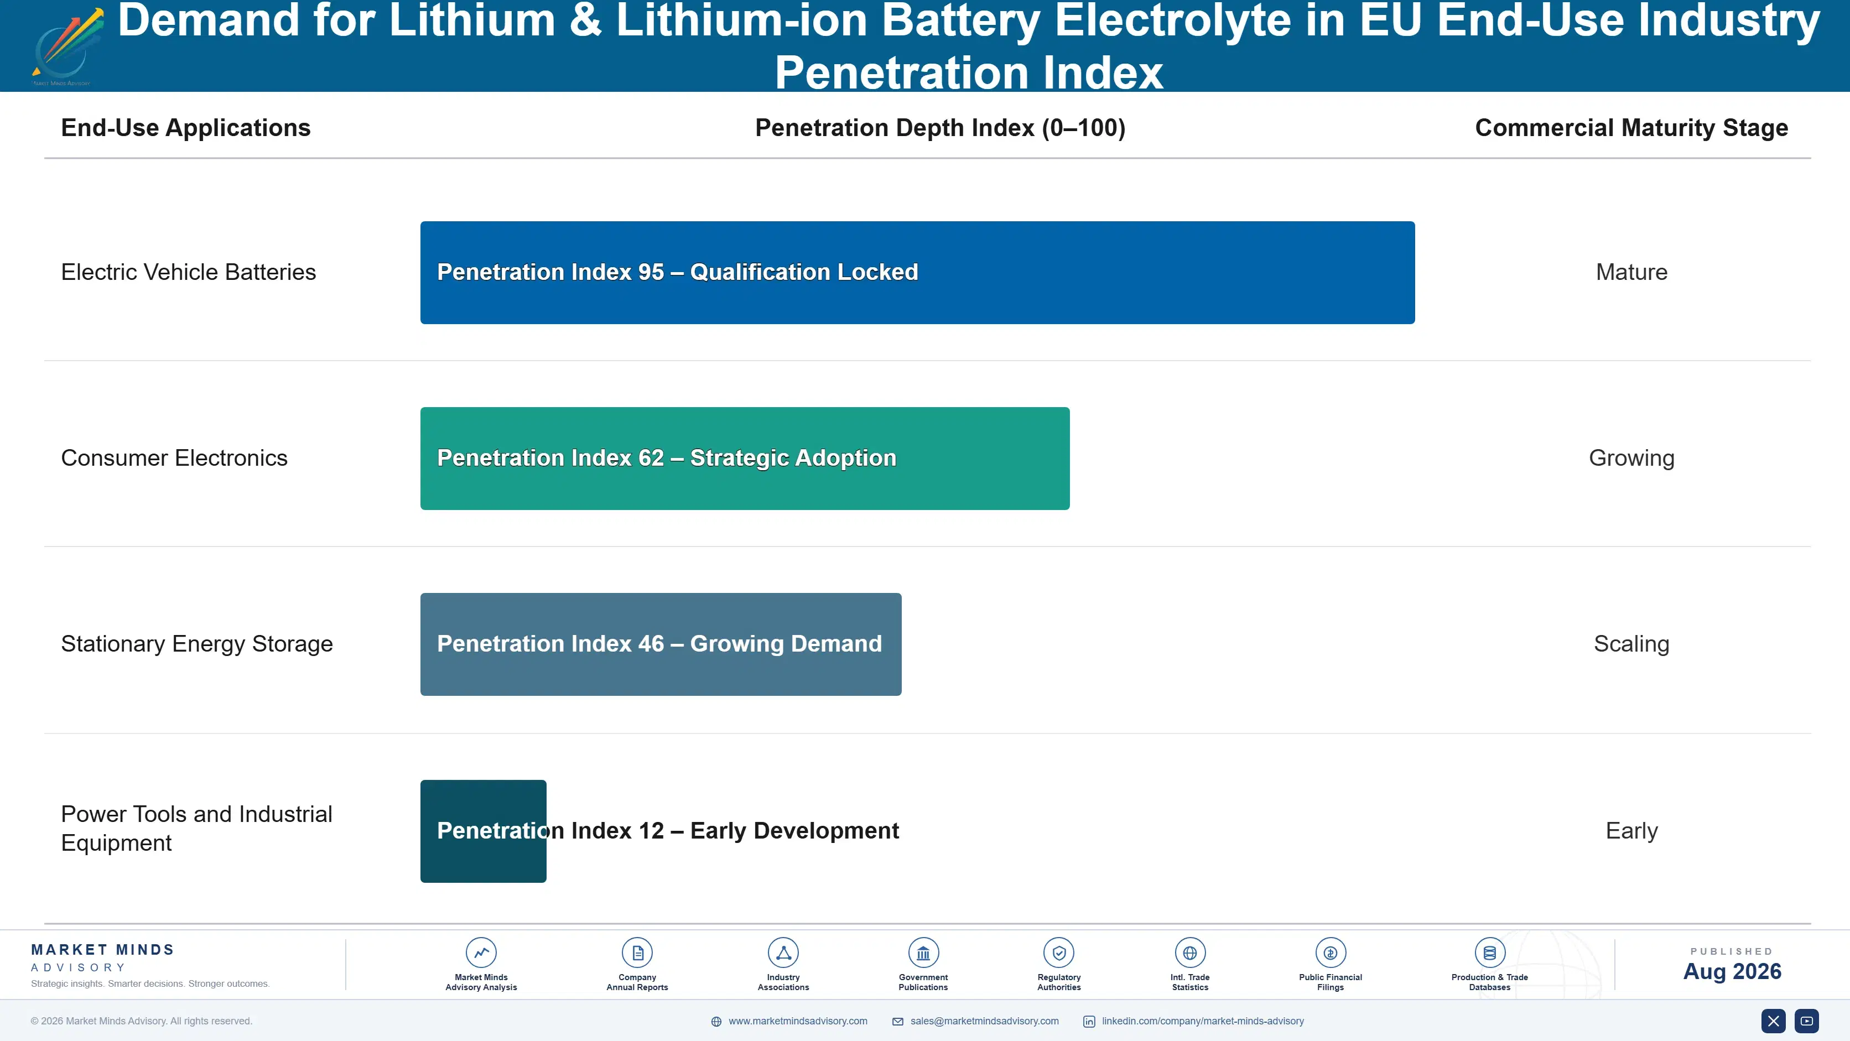Click the Intl. Trade Statistics globe icon
This screenshot has width=1850, height=1041.
click(1190, 952)
